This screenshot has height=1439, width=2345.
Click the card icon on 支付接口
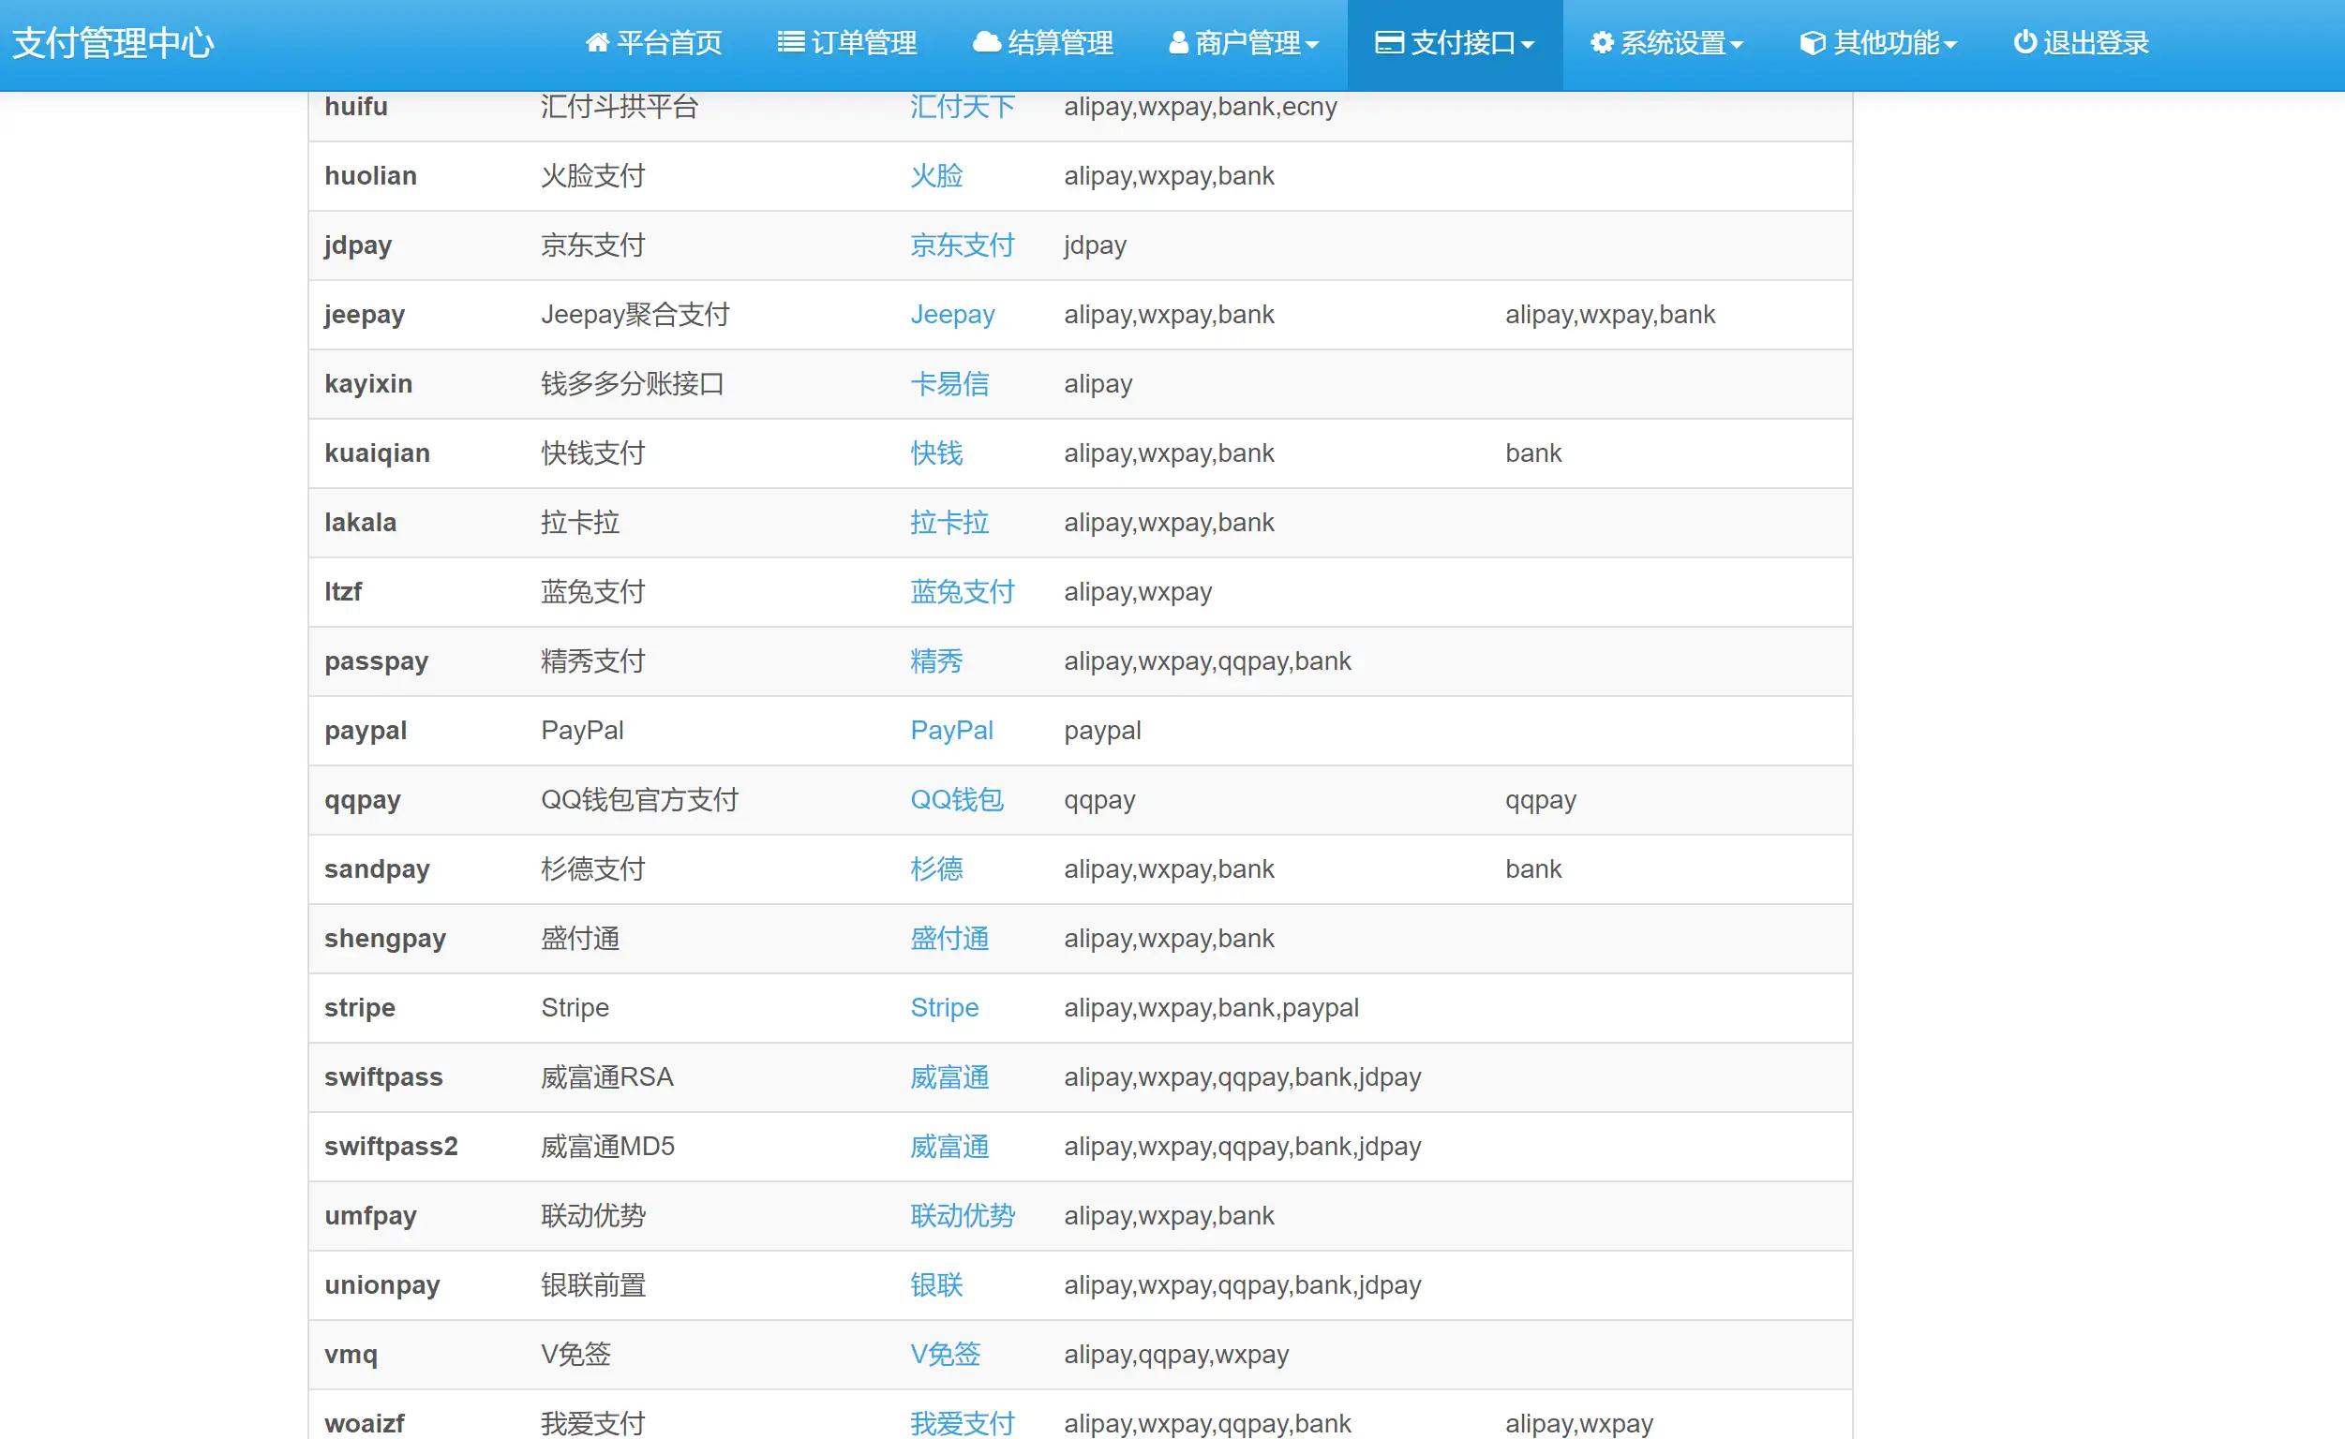coord(1388,42)
